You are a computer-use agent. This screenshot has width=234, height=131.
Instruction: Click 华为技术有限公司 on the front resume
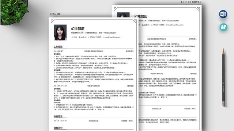pyautogui.click(x=94, y=86)
